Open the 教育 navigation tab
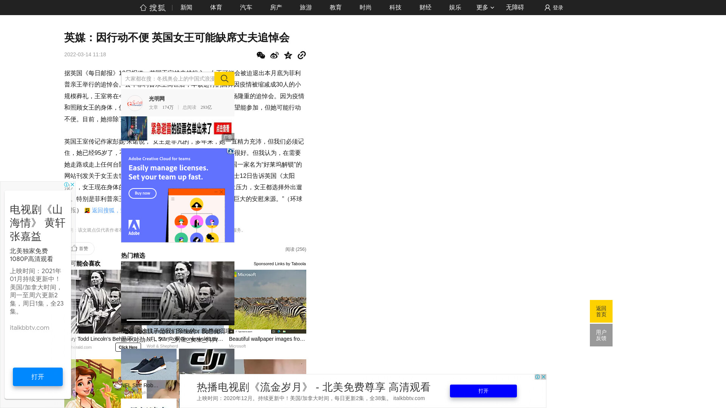Image resolution: width=726 pixels, height=408 pixels. (336, 8)
